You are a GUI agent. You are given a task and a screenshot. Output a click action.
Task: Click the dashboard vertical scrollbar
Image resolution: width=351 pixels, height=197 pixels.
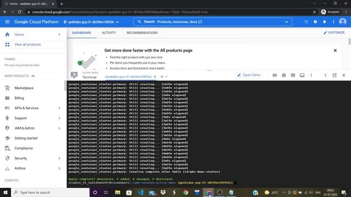click(349, 42)
